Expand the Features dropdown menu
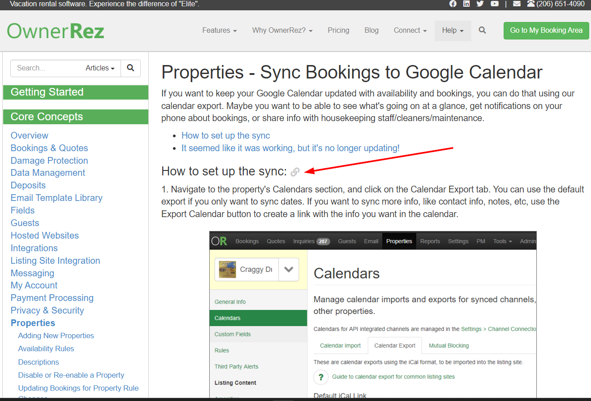This screenshot has width=591, height=401. pyautogui.click(x=219, y=31)
